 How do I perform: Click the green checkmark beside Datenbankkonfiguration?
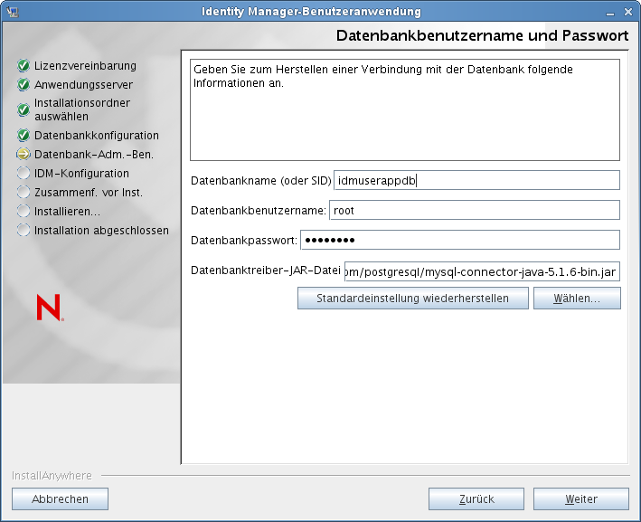[24, 135]
